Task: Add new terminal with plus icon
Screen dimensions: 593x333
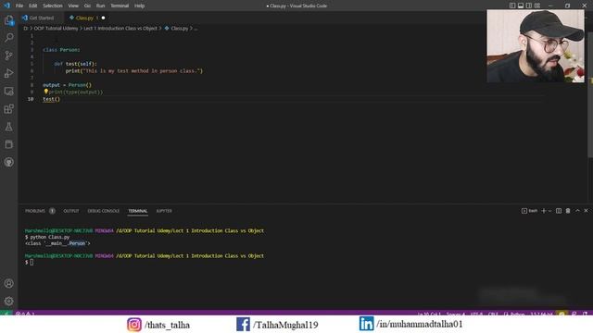Action: pyautogui.click(x=544, y=211)
